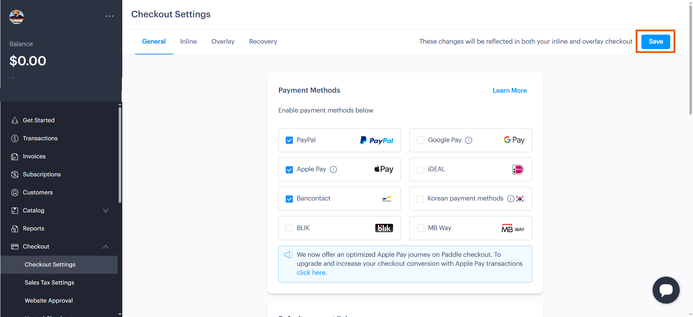The width and height of the screenshot is (693, 317).
Task: Enable the Korean payment methods checkbox
Action: 420,199
